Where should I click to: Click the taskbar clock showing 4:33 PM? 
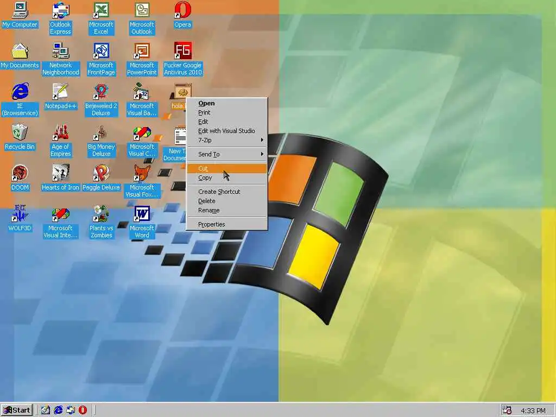[533, 410]
